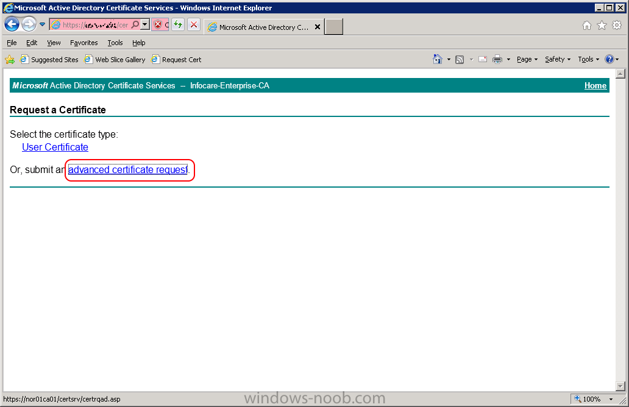This screenshot has width=629, height=407.
Task: Click the Add to Favorites bar star icon
Action: coord(10,60)
